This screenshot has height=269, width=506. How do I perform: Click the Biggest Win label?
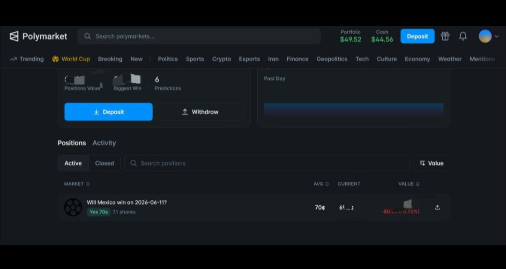click(x=127, y=88)
